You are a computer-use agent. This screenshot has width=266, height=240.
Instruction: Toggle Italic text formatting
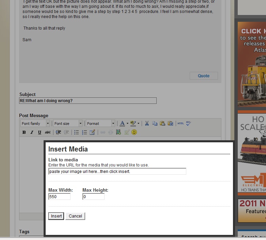(32, 132)
